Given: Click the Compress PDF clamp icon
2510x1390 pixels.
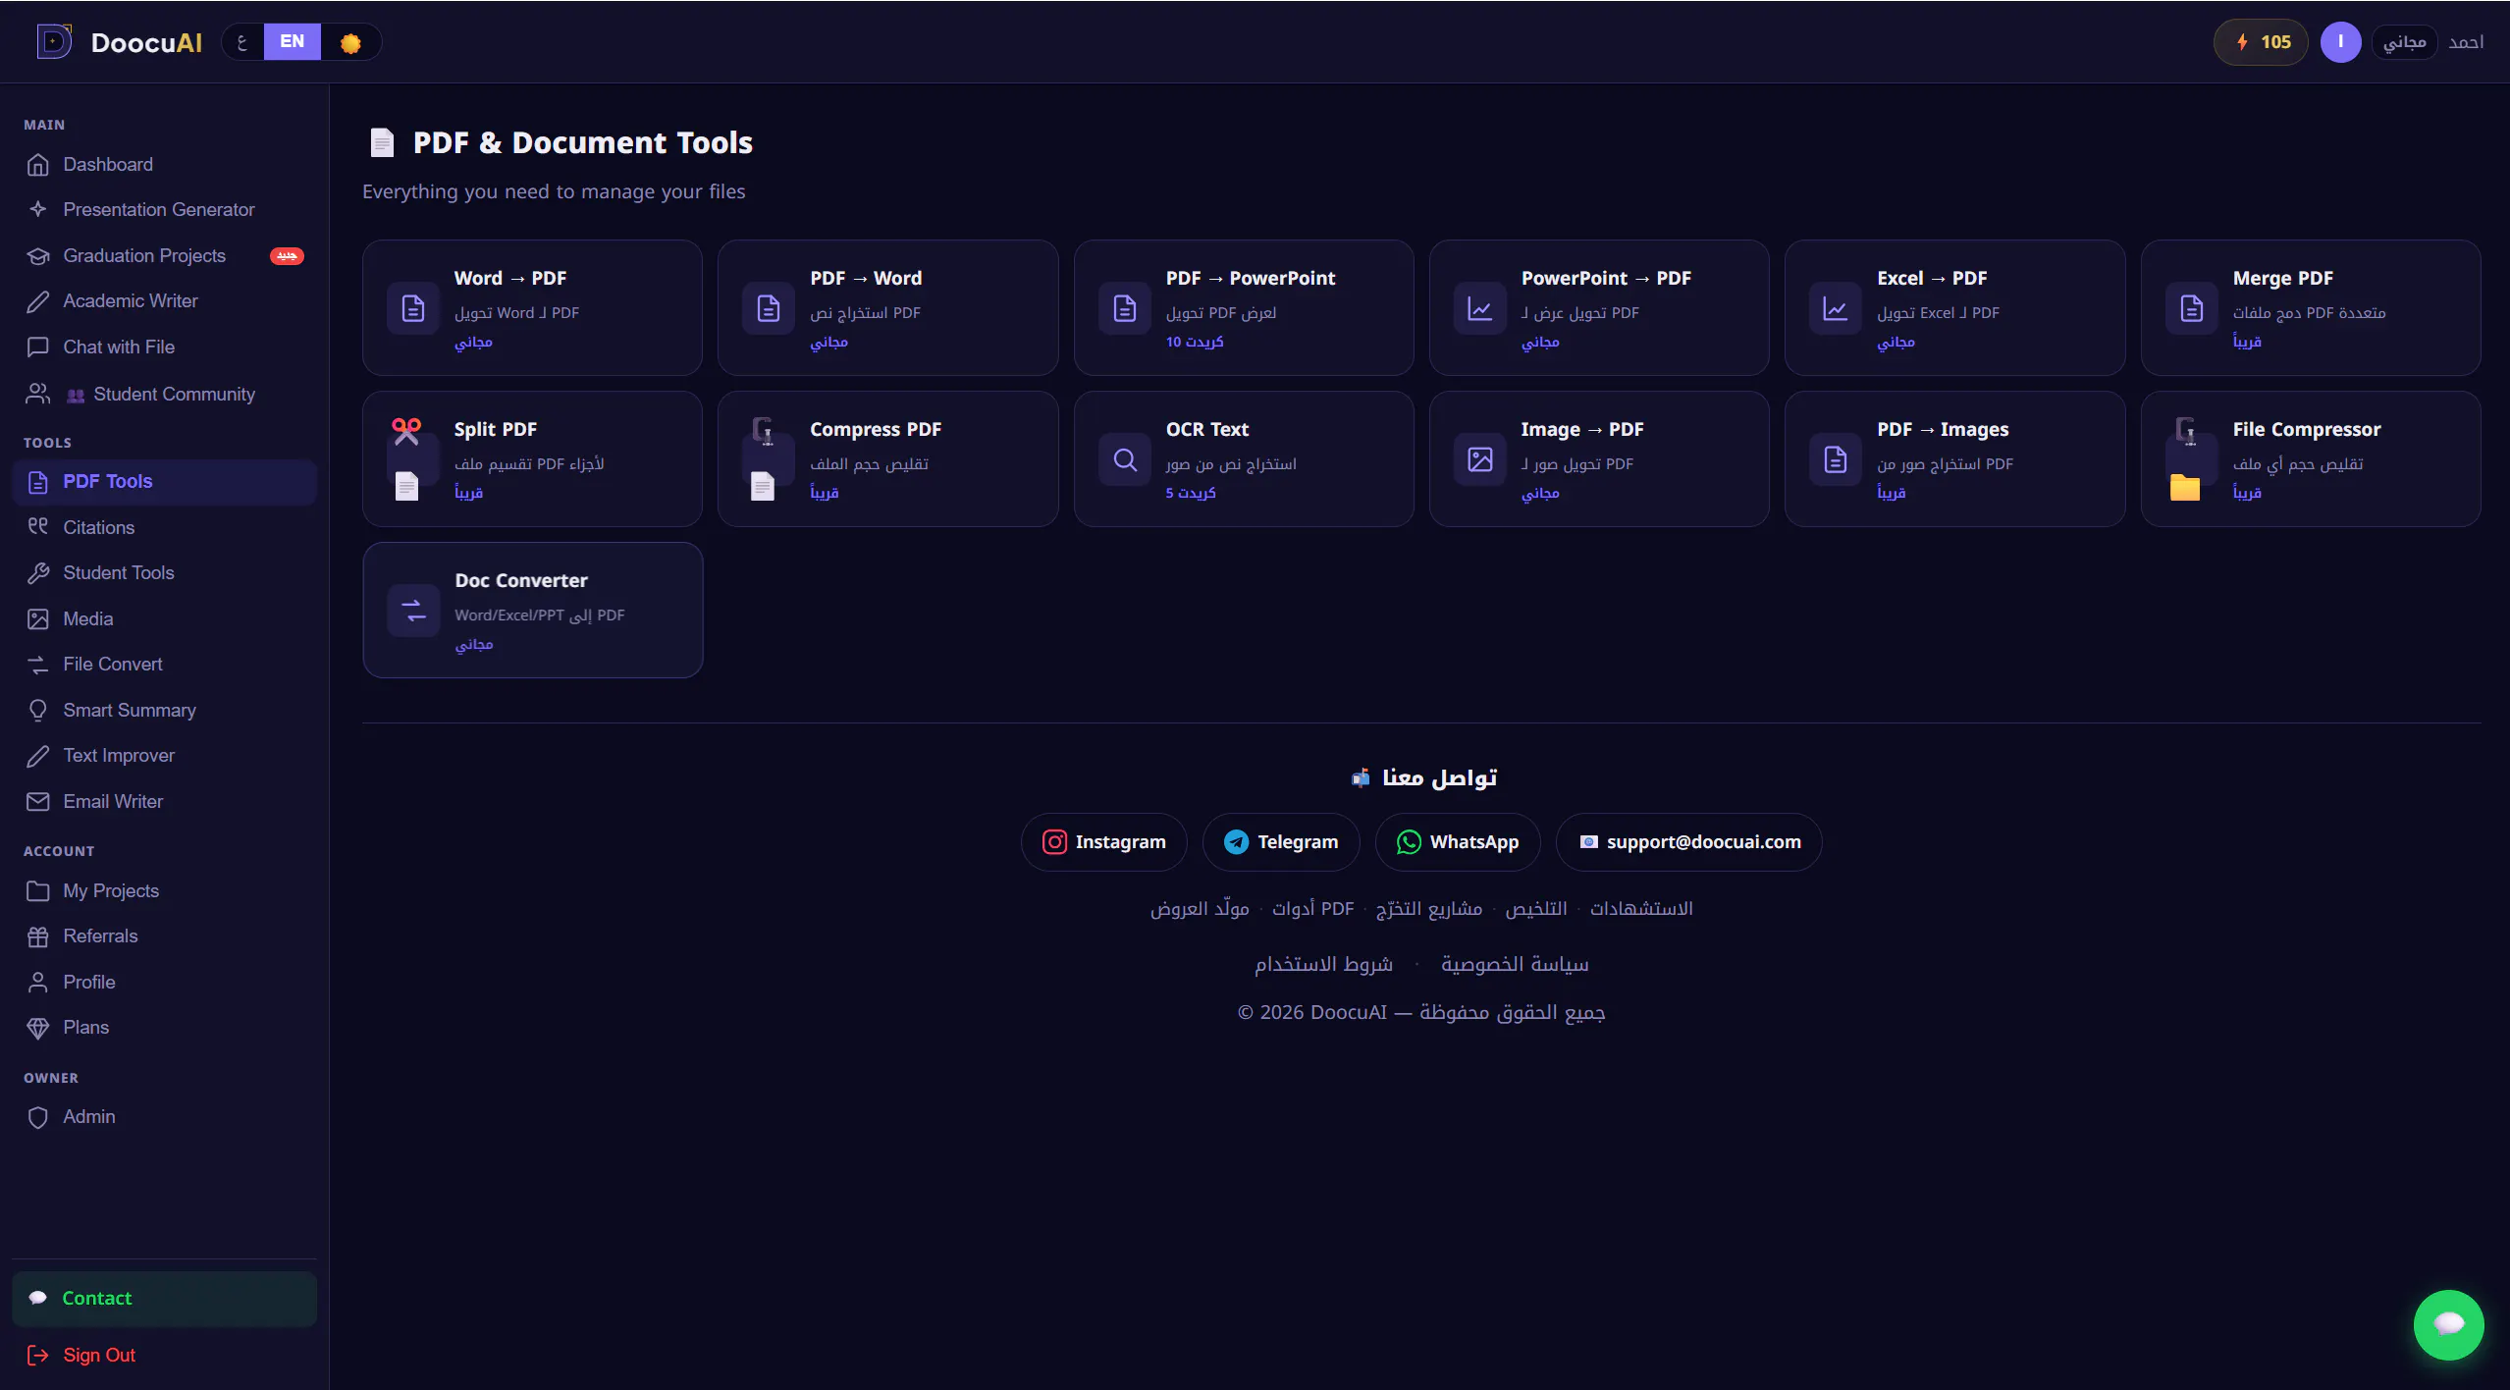Looking at the screenshot, I should coord(763,430).
